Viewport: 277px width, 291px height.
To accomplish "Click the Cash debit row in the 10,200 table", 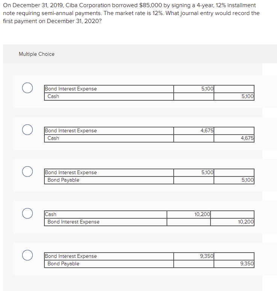I will (51, 214).
